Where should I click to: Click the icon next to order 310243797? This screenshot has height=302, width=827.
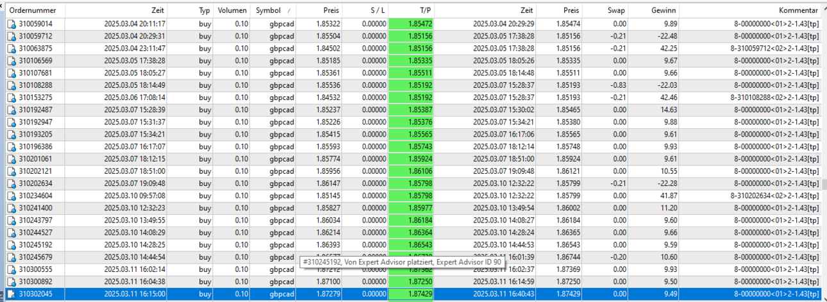coord(12,221)
